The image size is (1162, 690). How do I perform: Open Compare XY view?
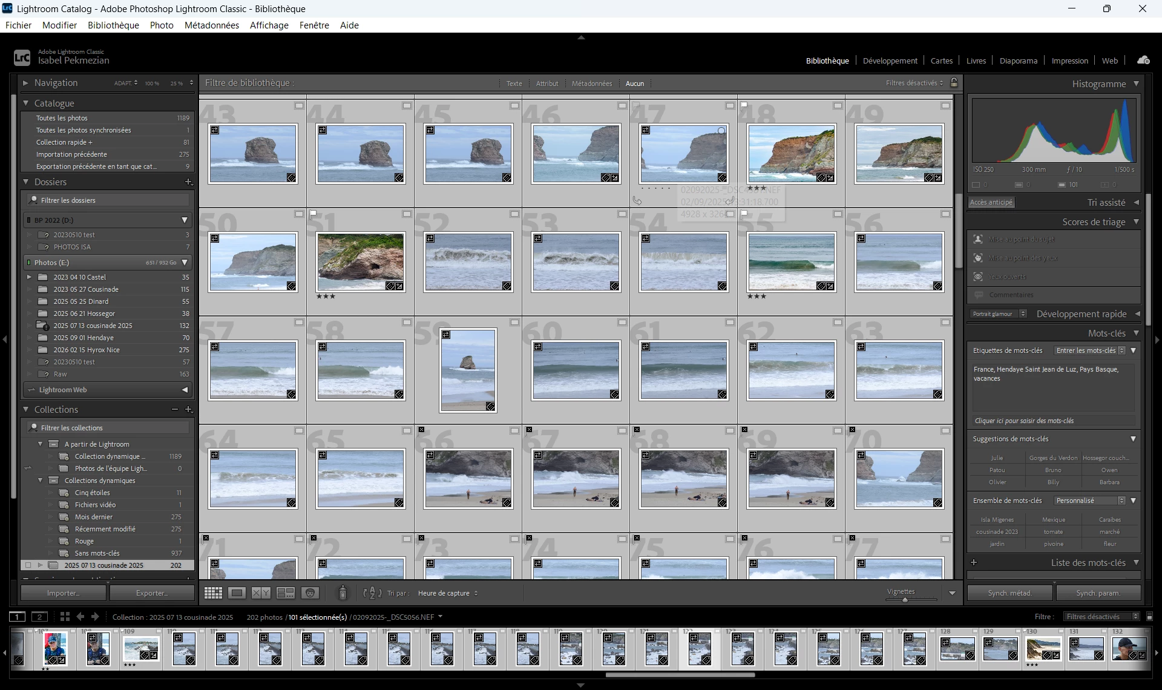[x=261, y=593]
